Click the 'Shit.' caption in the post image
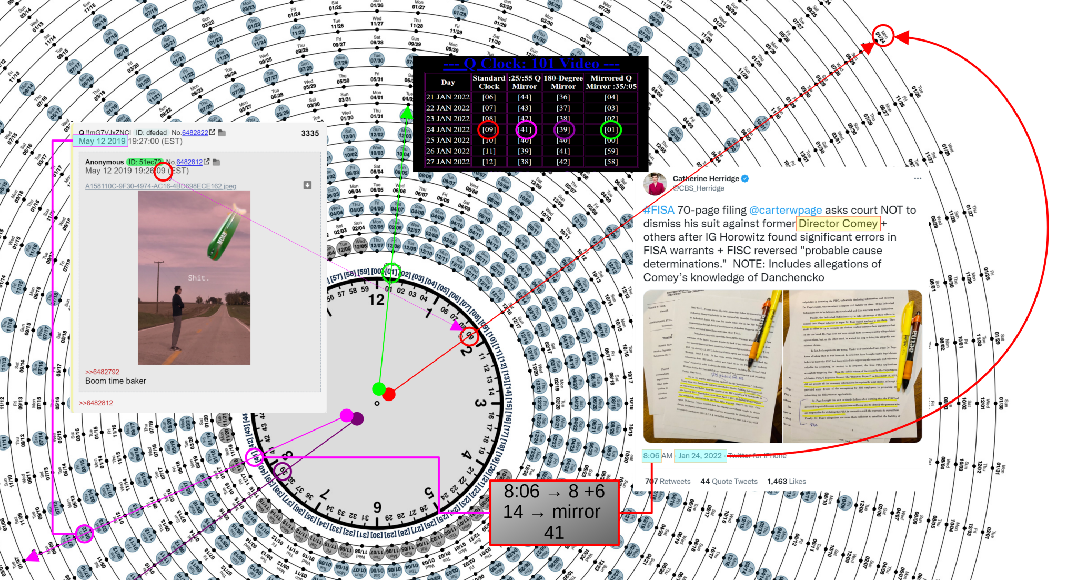Image resolution: width=1077 pixels, height=580 pixels. [x=198, y=278]
